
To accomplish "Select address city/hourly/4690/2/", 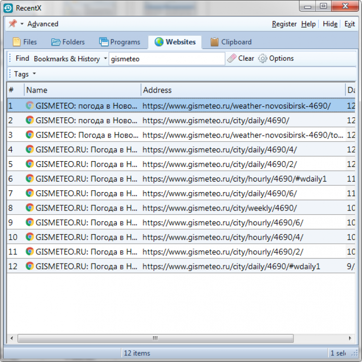I will [x=223, y=251].
